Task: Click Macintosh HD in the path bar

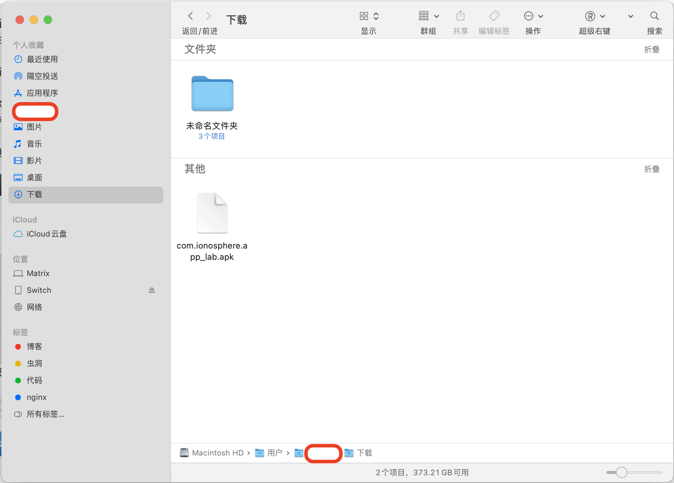Action: [x=212, y=453]
